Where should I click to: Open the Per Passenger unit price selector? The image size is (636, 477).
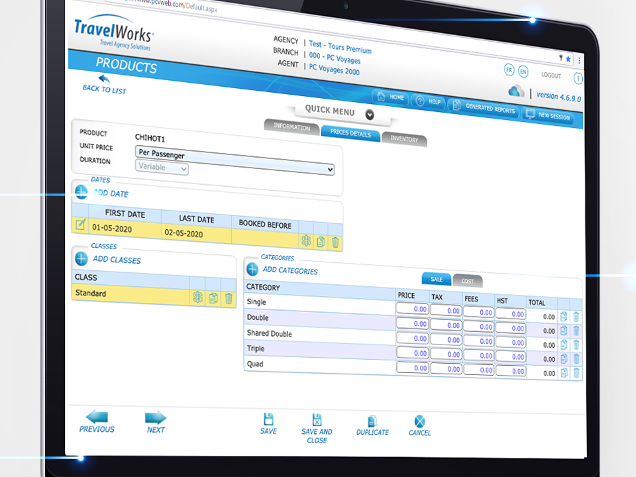coord(235,153)
